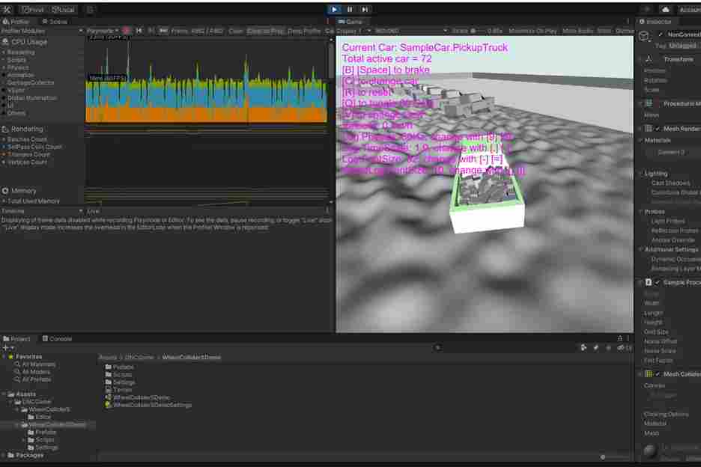The width and height of the screenshot is (701, 467).
Task: Open the Terrain asset in the project
Action: [122, 390]
